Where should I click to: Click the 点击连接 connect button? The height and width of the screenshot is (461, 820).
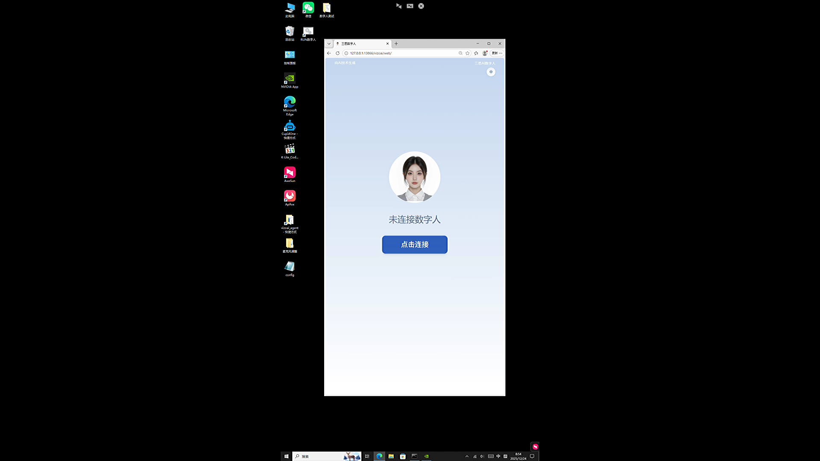tap(414, 245)
